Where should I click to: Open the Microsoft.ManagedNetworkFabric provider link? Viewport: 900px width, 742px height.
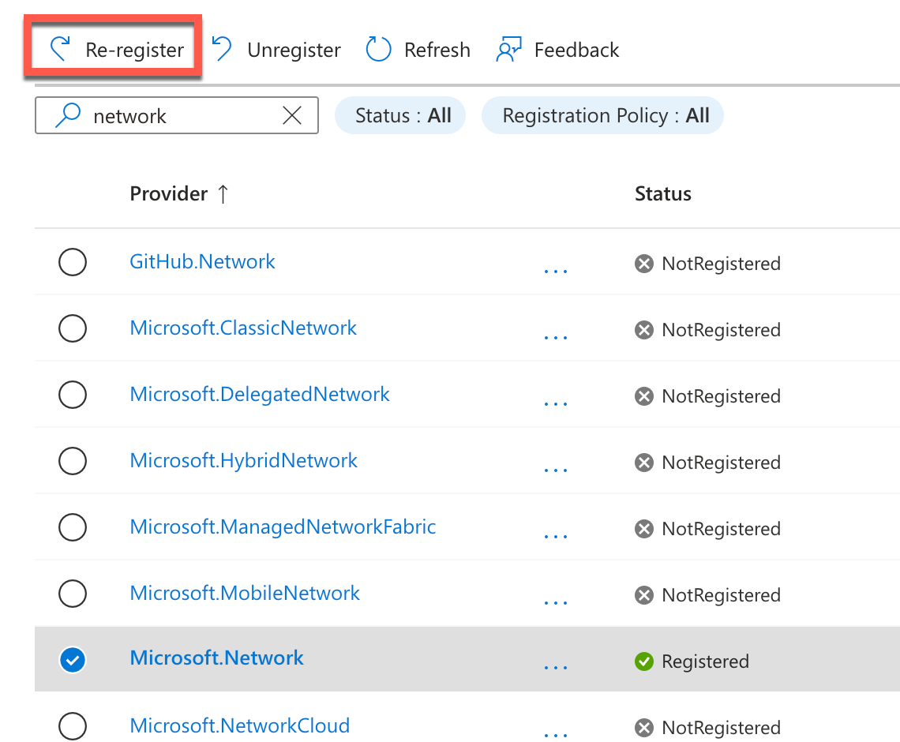pyautogui.click(x=283, y=527)
